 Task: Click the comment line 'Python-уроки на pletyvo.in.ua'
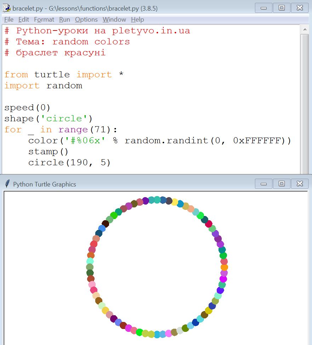click(97, 31)
